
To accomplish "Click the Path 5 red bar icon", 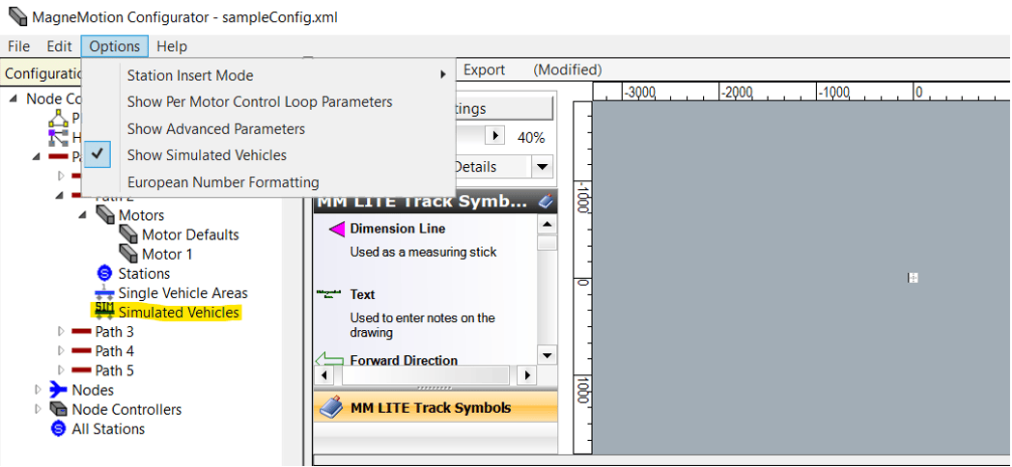I will [x=81, y=371].
